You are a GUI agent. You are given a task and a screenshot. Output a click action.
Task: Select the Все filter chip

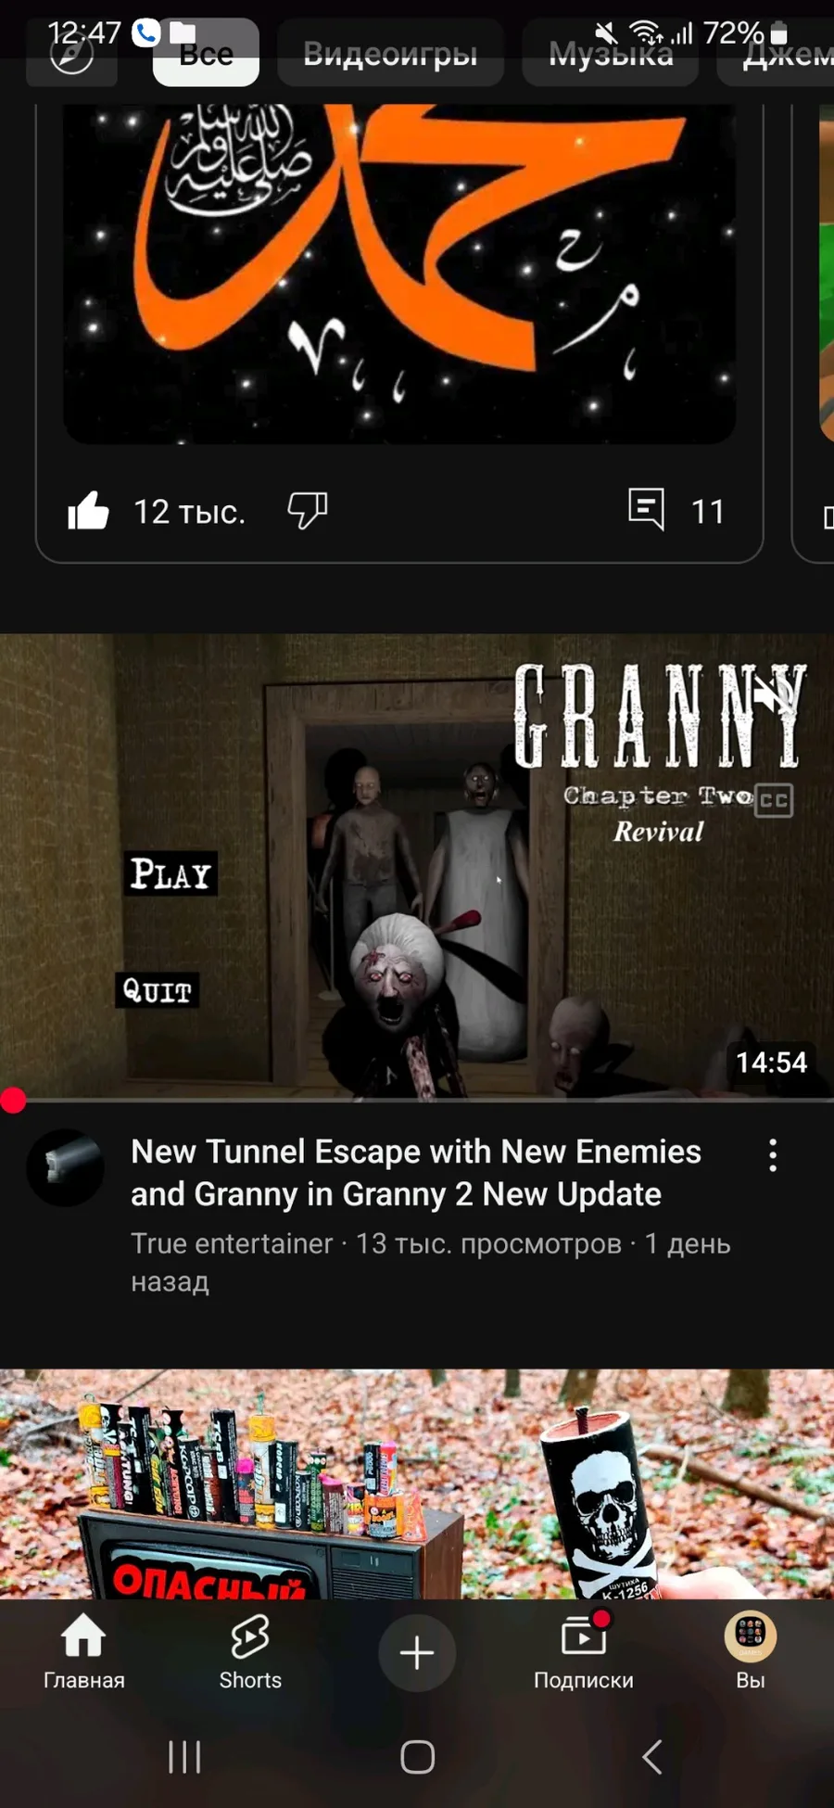pyautogui.click(x=206, y=55)
